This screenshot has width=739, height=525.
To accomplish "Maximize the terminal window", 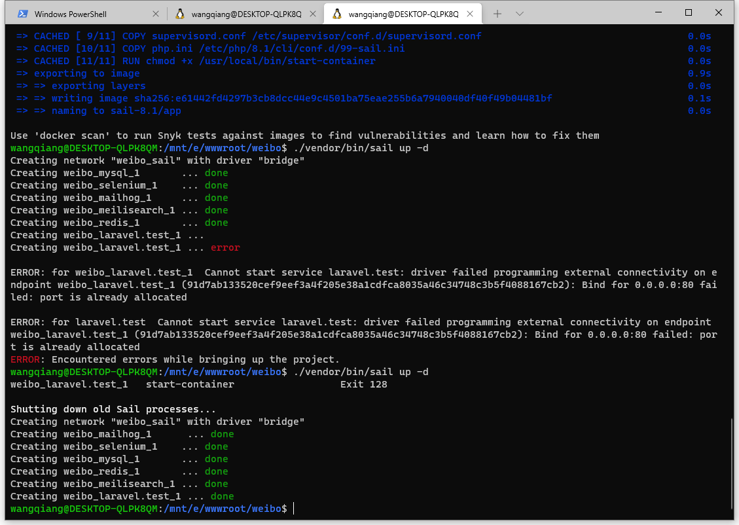I will tap(689, 12).
